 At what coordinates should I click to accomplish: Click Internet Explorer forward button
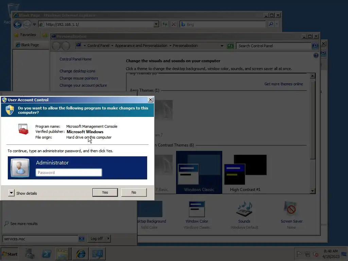click(27, 24)
